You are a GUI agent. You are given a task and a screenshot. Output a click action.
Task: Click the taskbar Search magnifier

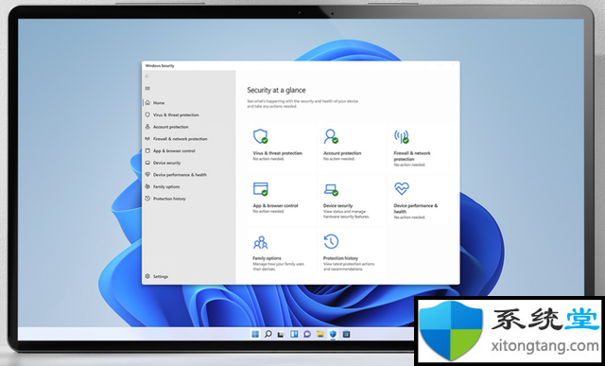pos(268,334)
